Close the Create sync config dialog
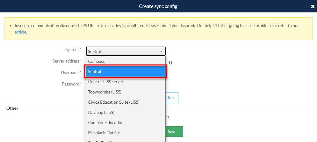The width and height of the screenshot is (317, 142). (x=313, y=6)
